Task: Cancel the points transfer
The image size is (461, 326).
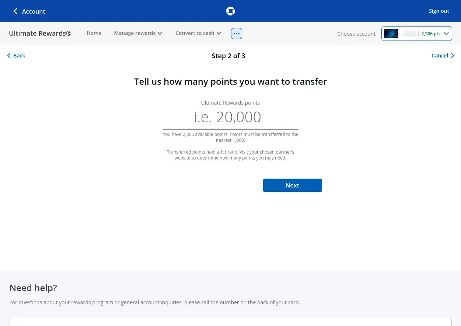Action: pyautogui.click(x=443, y=56)
